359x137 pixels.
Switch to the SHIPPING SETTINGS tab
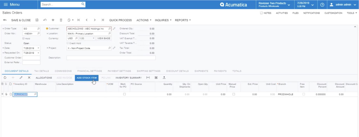pyautogui.click(x=149, y=71)
